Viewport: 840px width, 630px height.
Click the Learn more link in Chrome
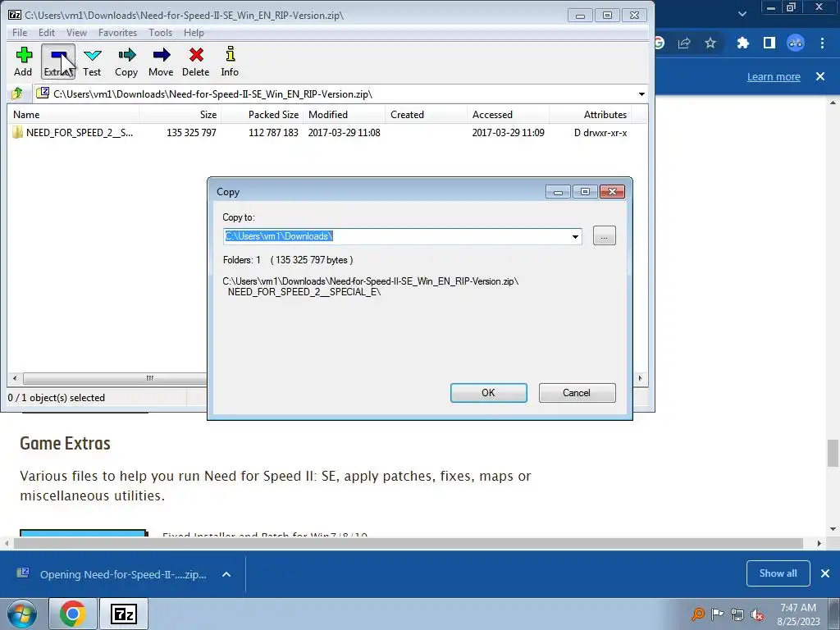[774, 76]
